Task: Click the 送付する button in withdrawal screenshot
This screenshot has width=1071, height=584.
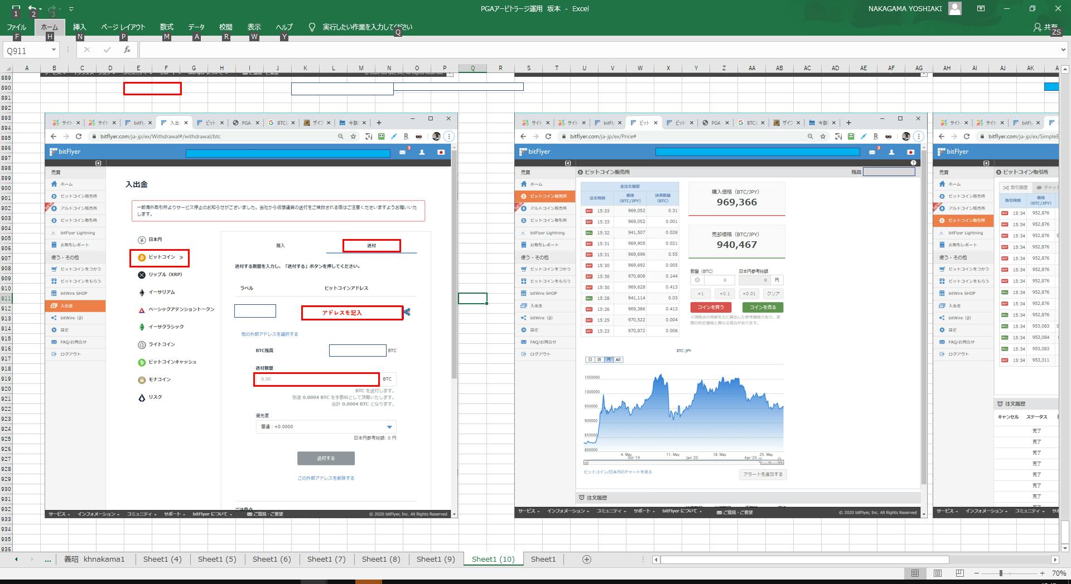Action: (326, 458)
